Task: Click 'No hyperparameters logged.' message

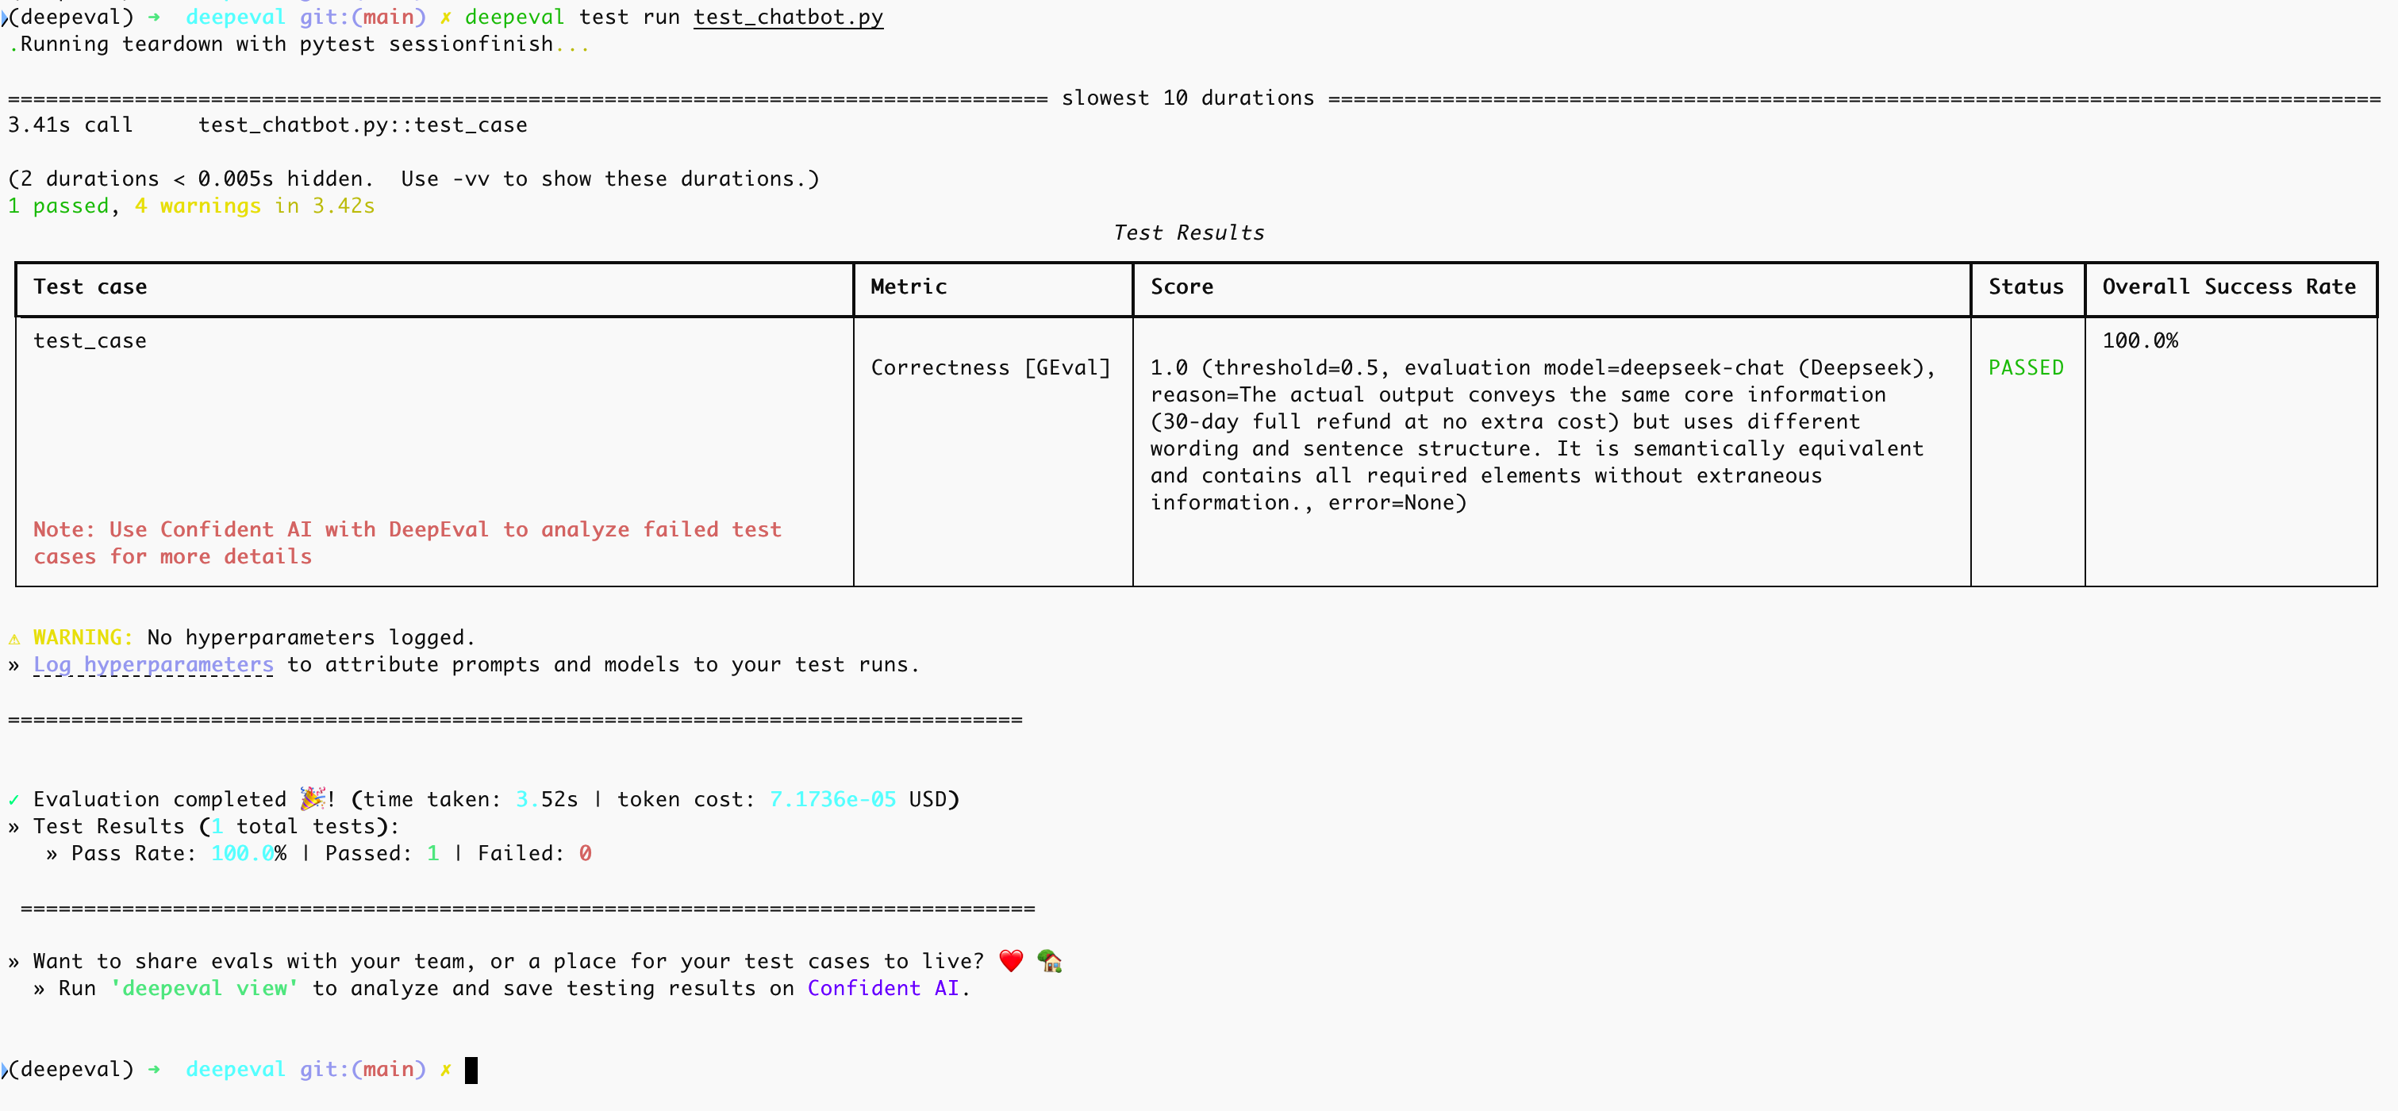Action: click(312, 637)
